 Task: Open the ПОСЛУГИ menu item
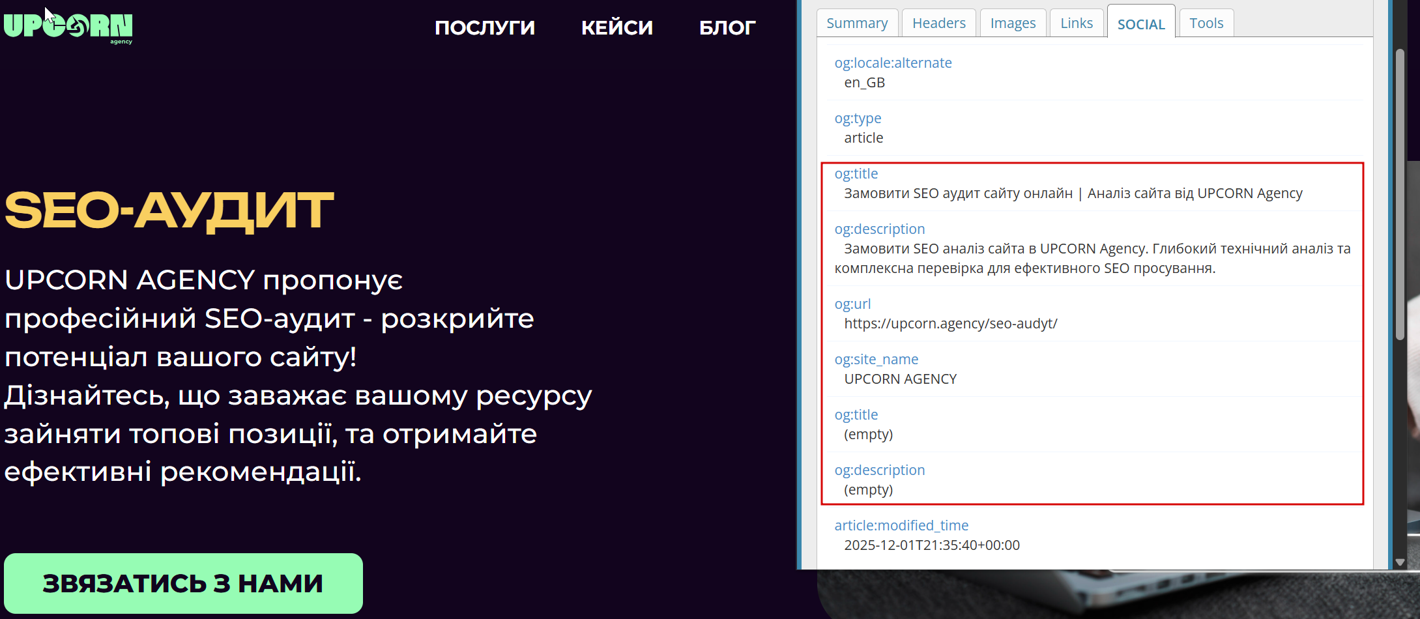[x=485, y=27]
